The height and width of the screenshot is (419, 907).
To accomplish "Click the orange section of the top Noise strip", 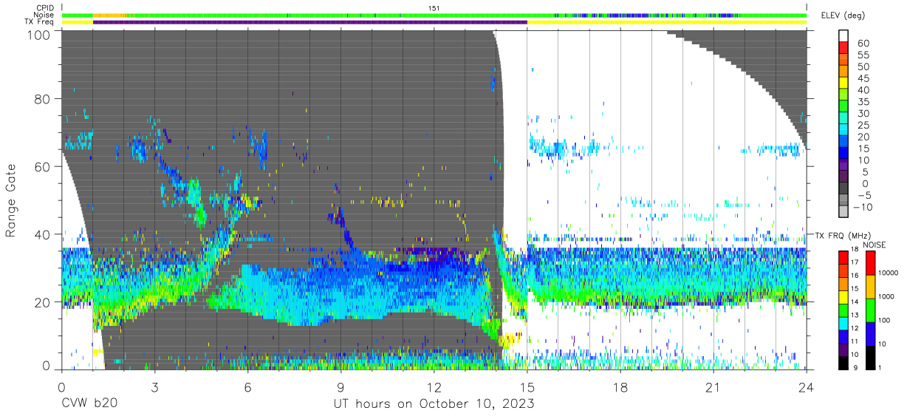I will tap(109, 15).
